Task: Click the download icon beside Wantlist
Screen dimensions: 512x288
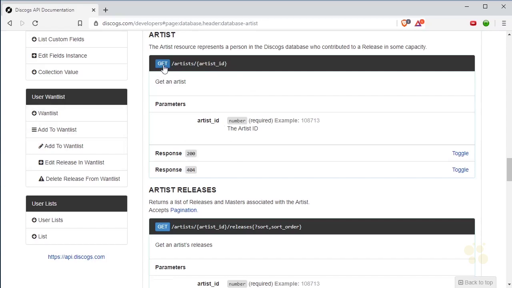Action: click(x=34, y=113)
